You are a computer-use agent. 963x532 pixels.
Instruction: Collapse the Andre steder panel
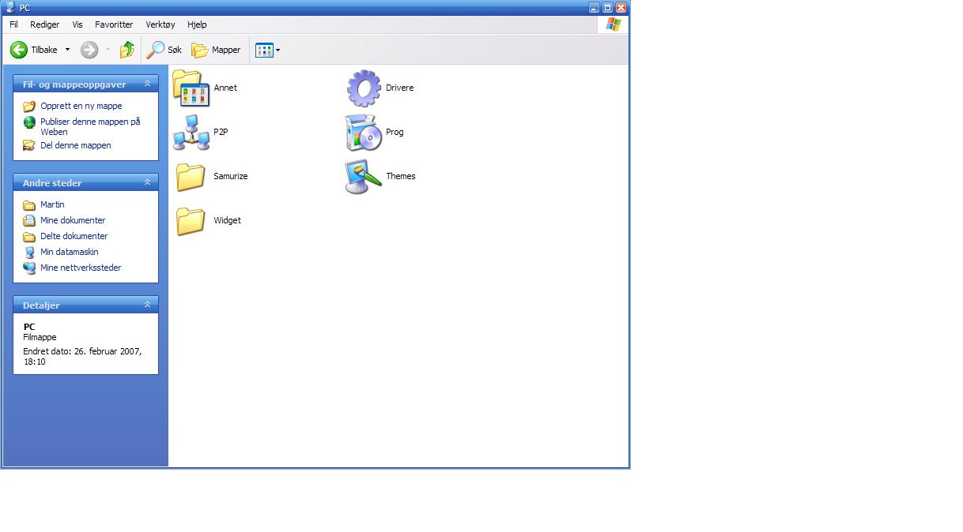[x=147, y=182]
